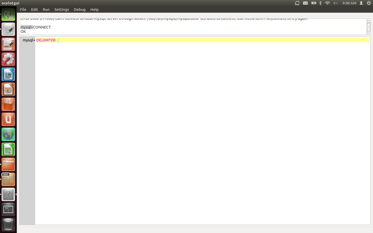Open the Trash in the launcher
This screenshot has height=233, width=373.
8,224
